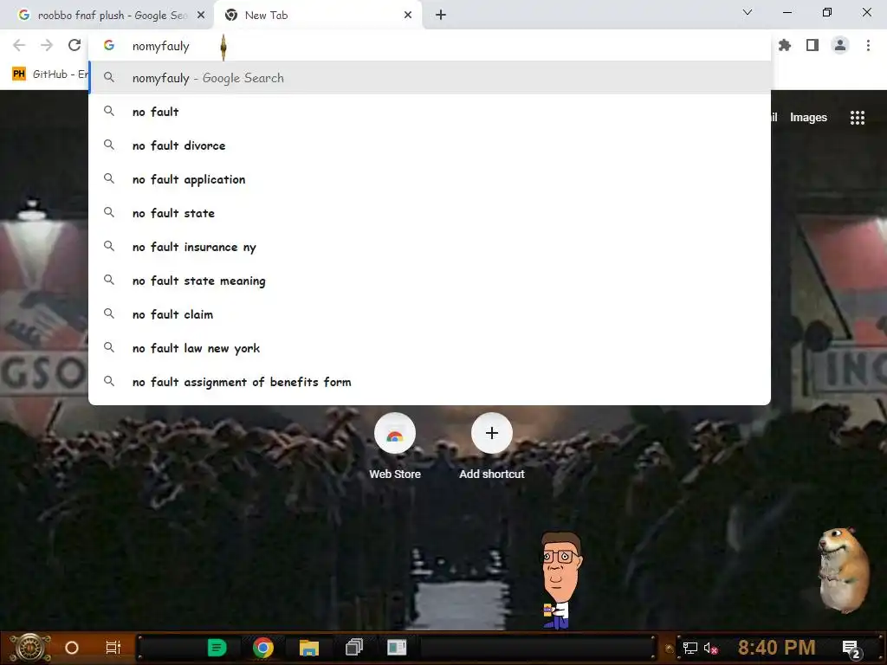Screen dimensions: 887x665
Task: Close the roobbo fnaf plush tab
Action: point(201,16)
